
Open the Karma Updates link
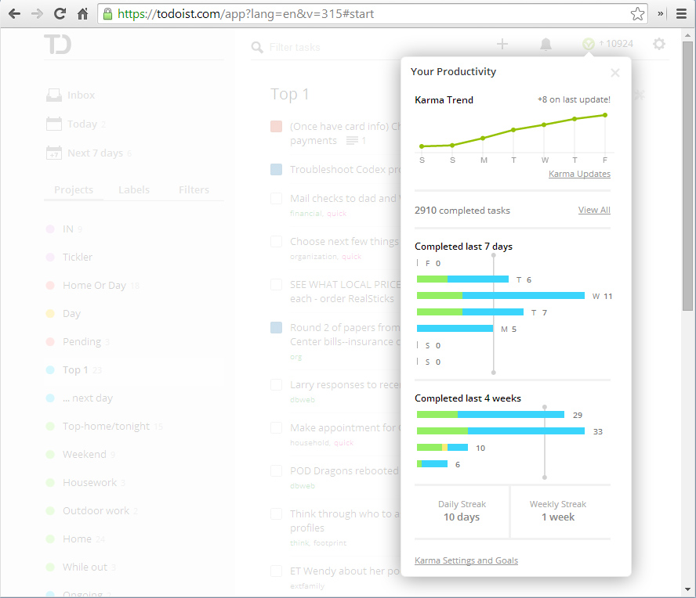(579, 174)
